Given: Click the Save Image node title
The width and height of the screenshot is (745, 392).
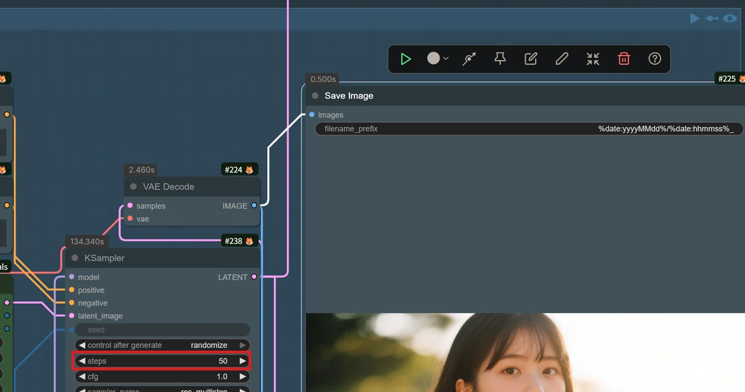Looking at the screenshot, I should click(349, 96).
